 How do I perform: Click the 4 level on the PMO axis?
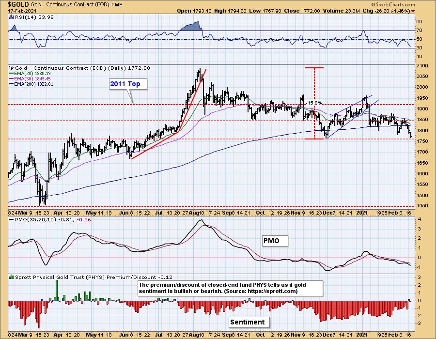click(x=420, y=219)
